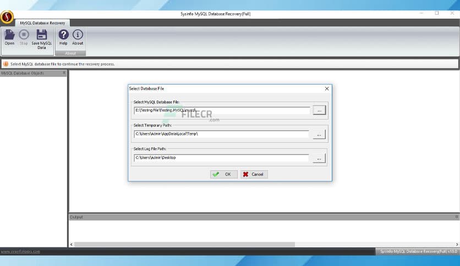
Task: Click the info icon in message bar
Action: [6, 64]
